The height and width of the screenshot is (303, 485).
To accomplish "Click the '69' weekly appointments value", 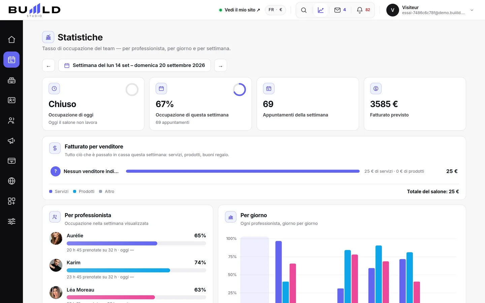I will tap(268, 104).
